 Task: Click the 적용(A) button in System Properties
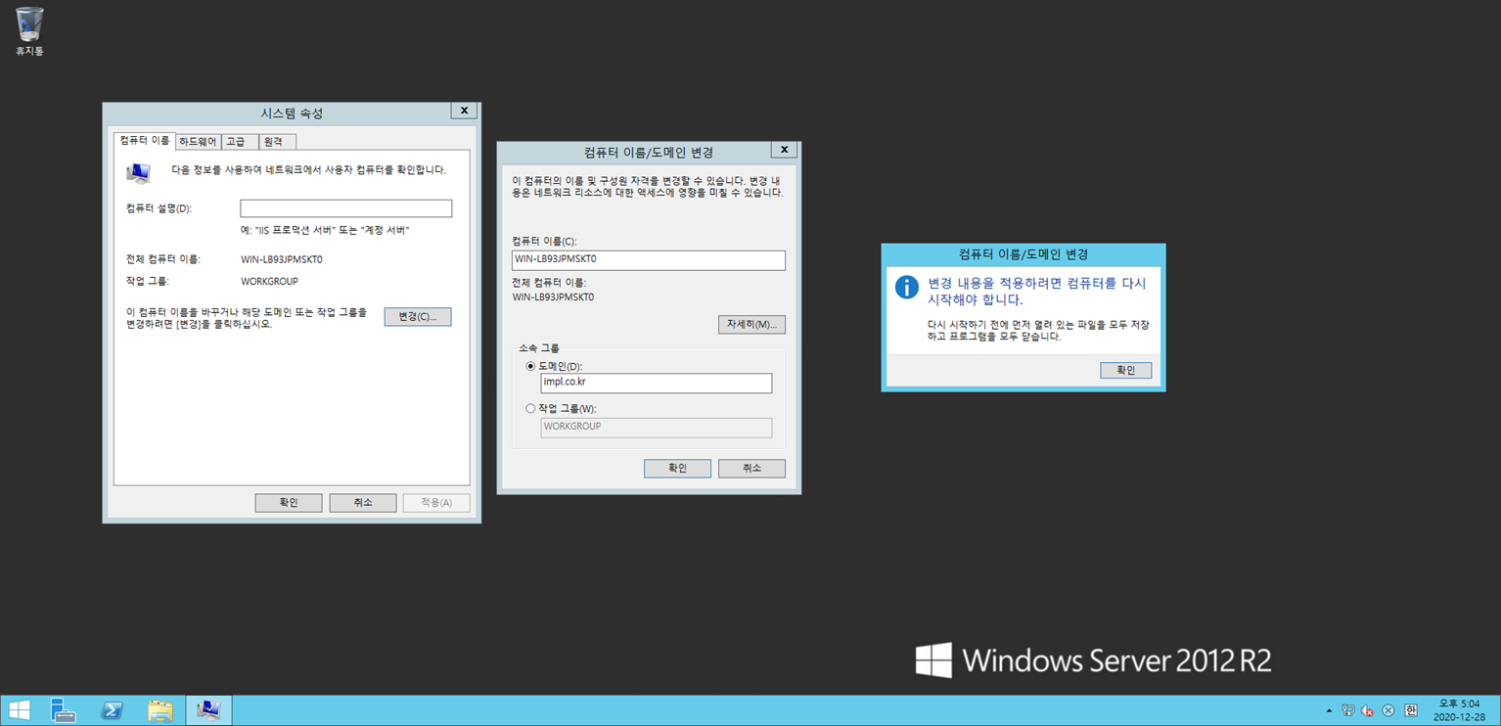pyautogui.click(x=436, y=503)
